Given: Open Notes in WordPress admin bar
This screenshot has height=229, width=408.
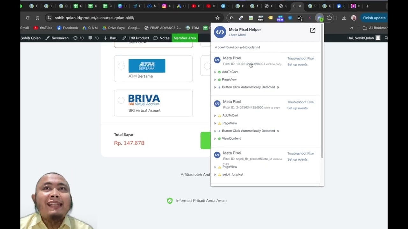Looking at the screenshot, I should (x=161, y=38).
